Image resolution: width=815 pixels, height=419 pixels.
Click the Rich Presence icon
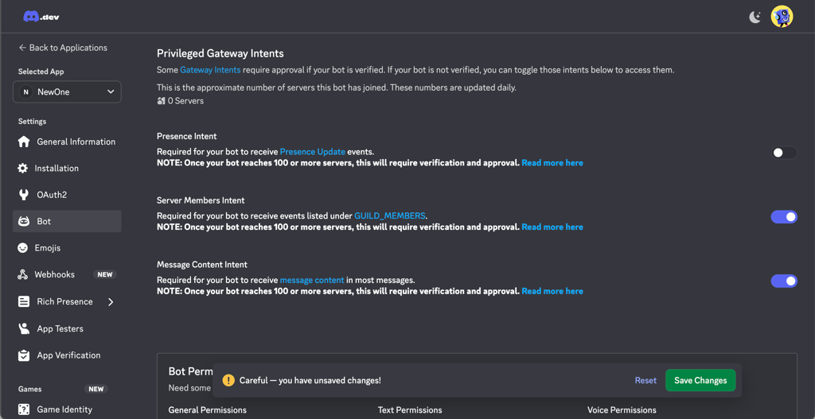coord(23,301)
